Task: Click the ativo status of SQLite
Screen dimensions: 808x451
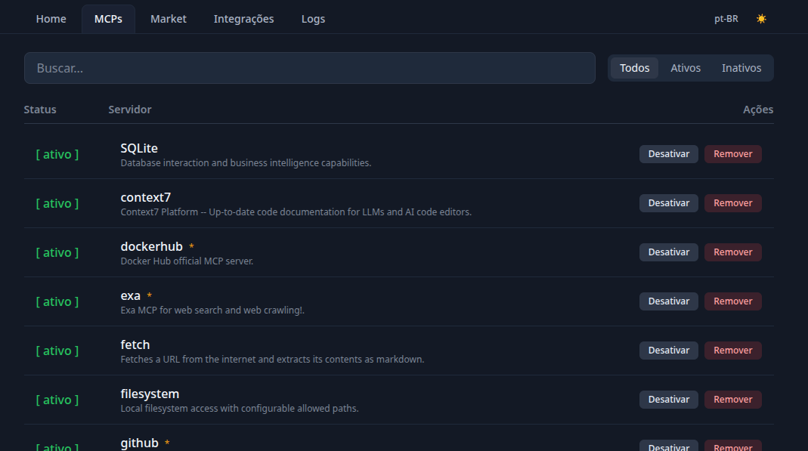Action: coord(57,154)
